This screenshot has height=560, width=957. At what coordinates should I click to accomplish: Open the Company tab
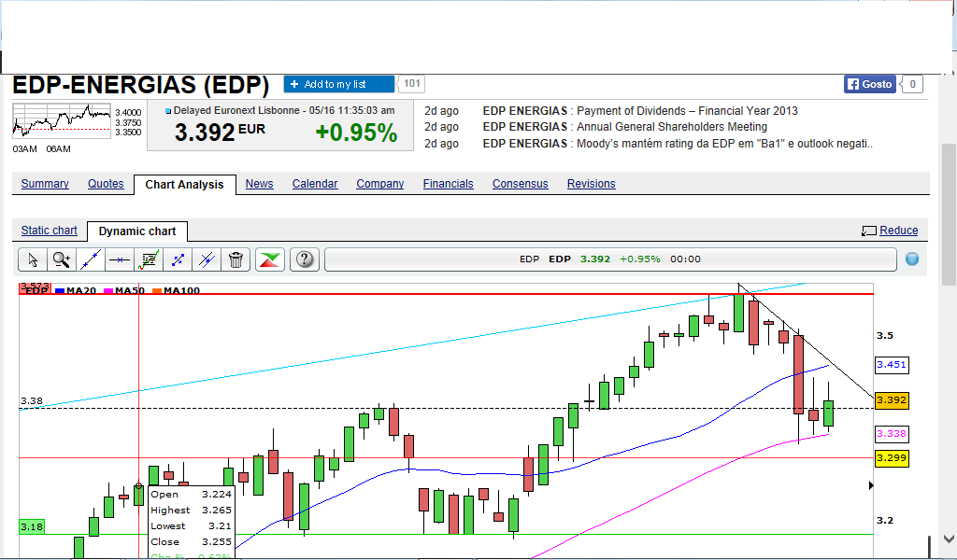click(380, 184)
